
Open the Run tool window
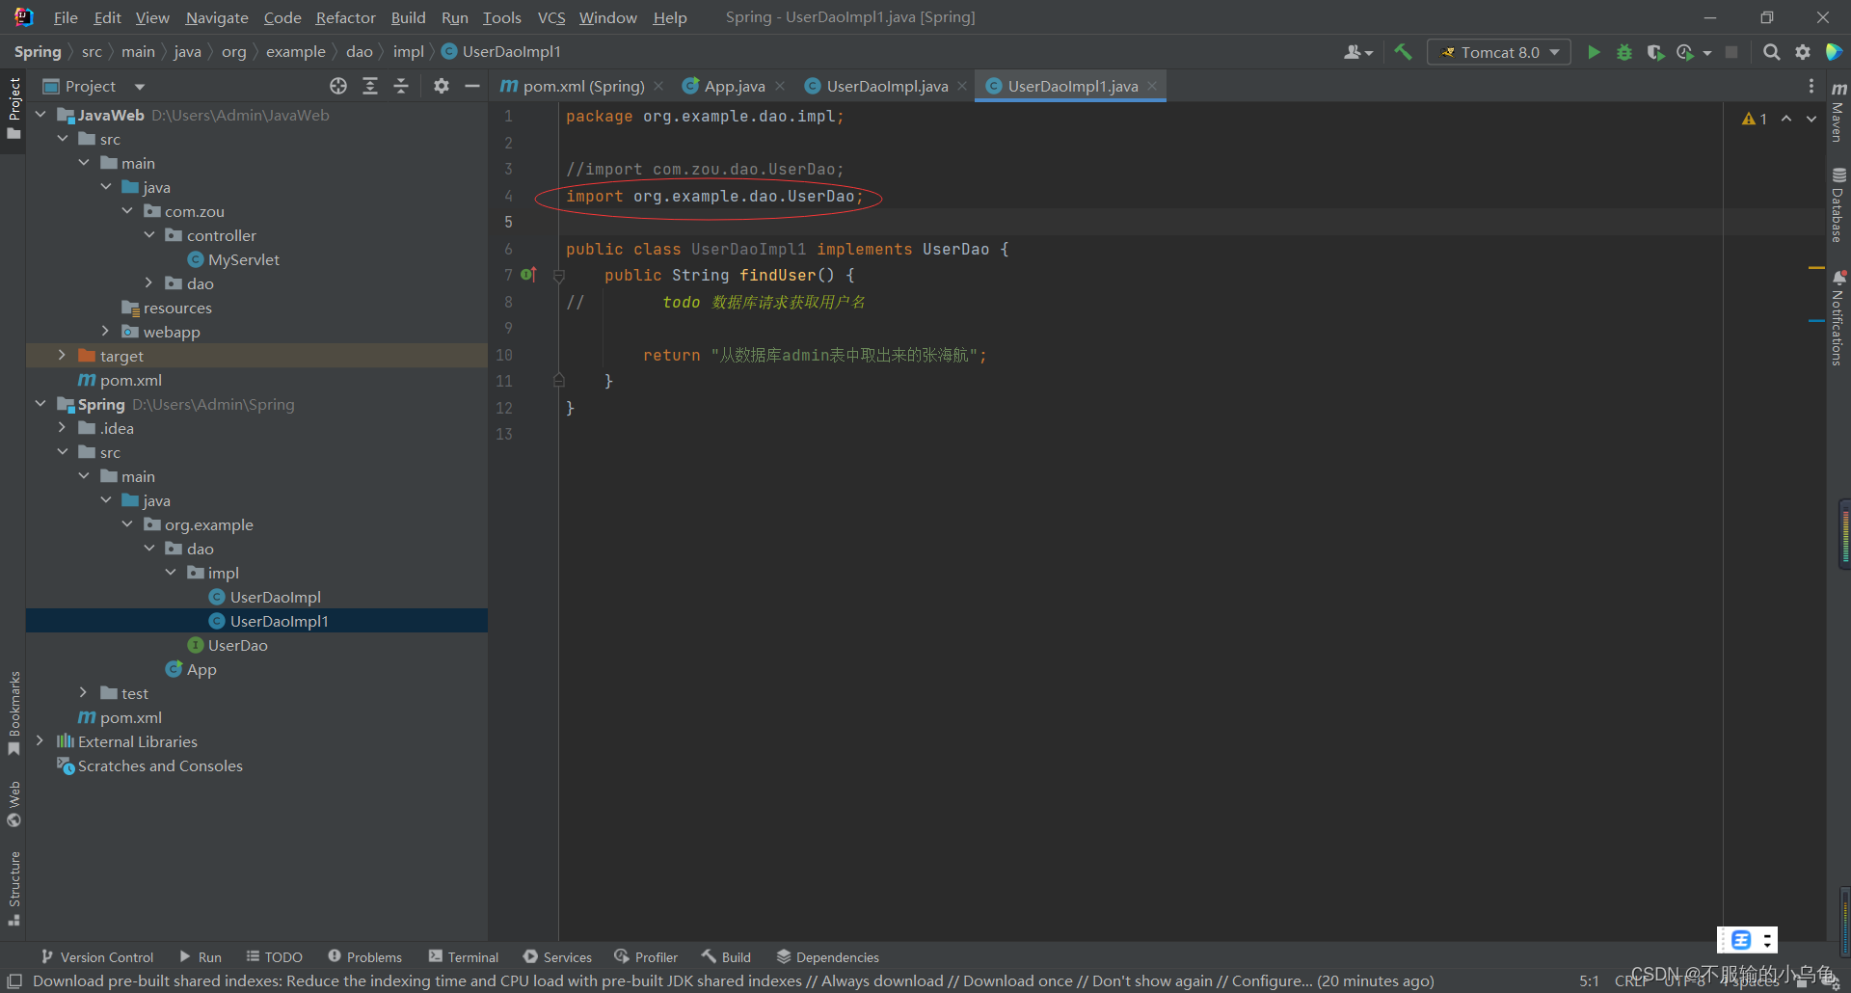201,957
